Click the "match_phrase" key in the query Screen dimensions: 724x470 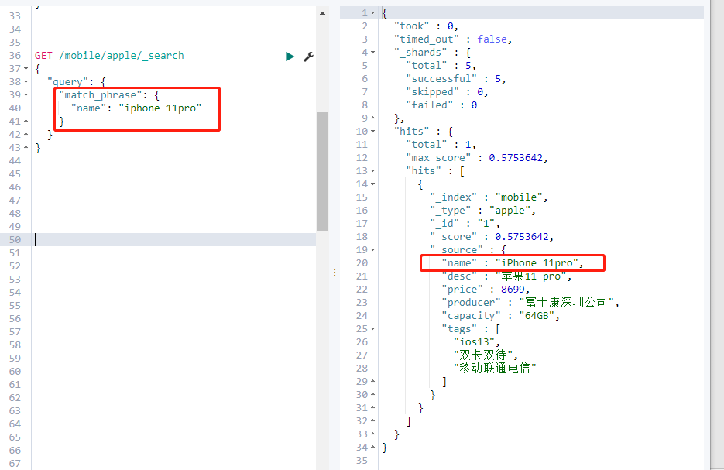coord(100,95)
